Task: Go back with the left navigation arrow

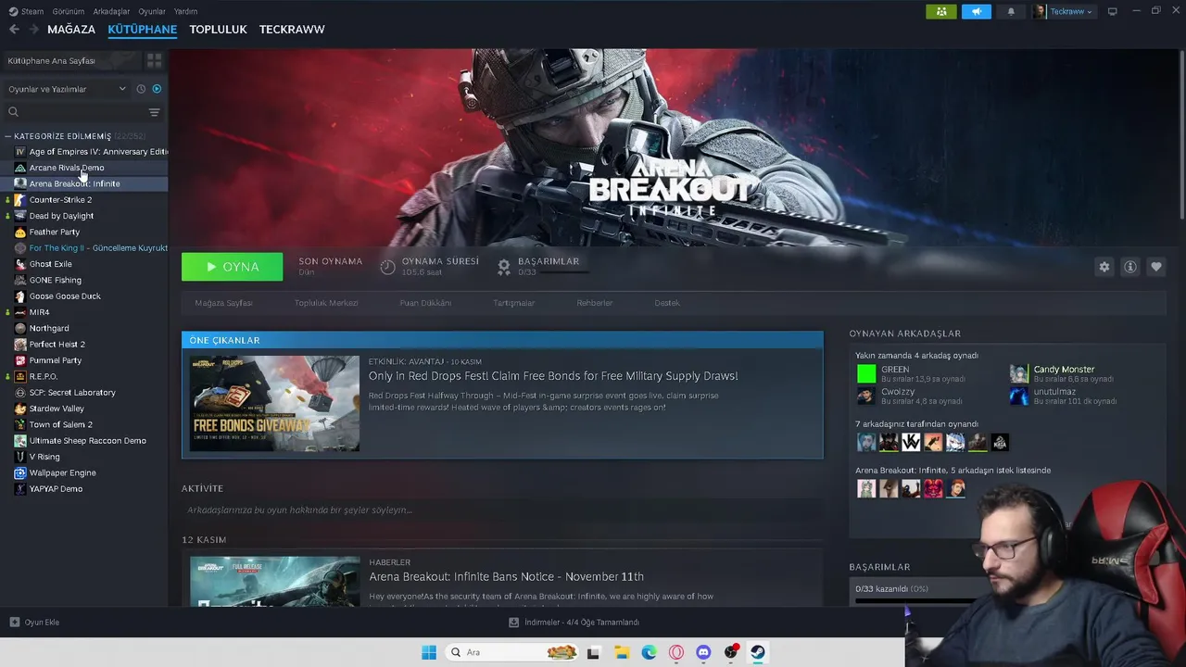Action: tap(14, 30)
